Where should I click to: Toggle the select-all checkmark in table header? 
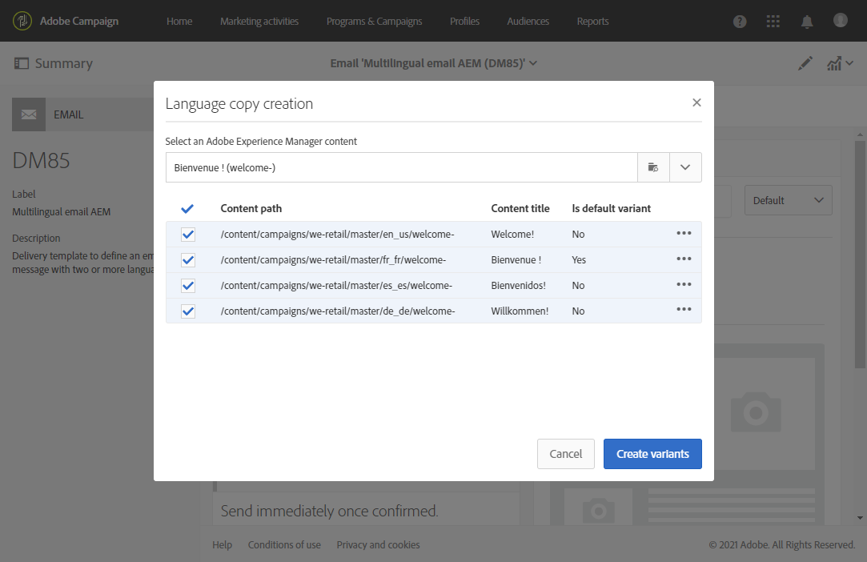[x=187, y=209]
